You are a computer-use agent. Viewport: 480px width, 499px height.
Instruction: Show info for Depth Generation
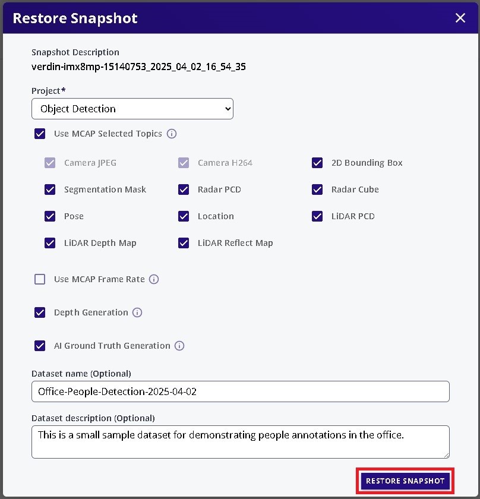(x=137, y=312)
